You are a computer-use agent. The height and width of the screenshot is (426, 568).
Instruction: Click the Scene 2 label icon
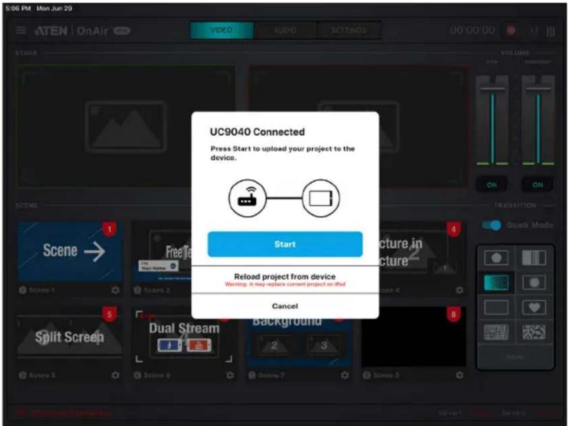(137, 290)
